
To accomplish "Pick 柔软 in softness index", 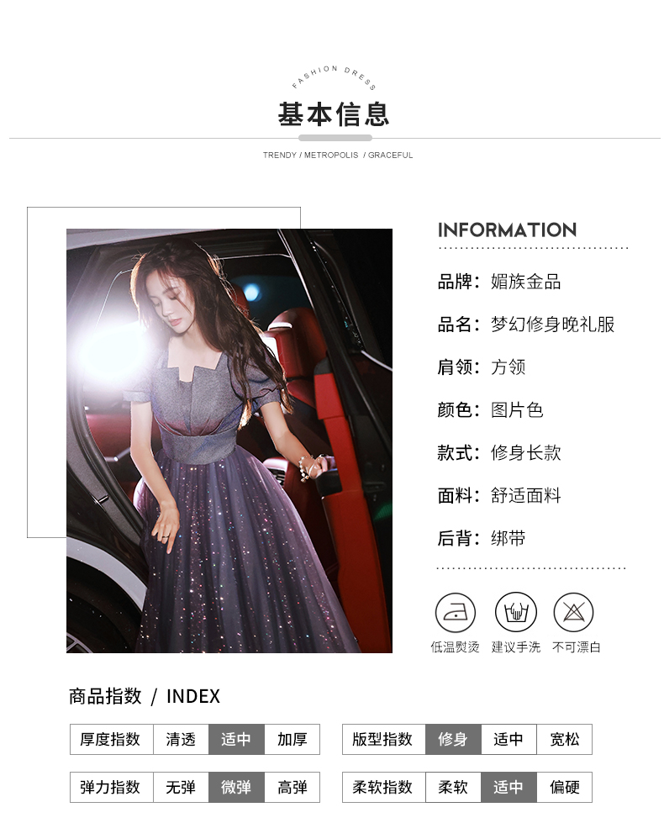I will pos(453,787).
